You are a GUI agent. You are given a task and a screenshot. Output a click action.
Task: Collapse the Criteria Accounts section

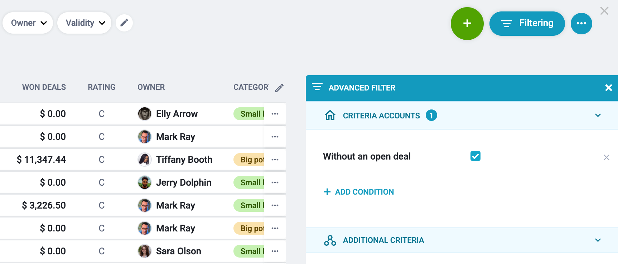click(598, 115)
